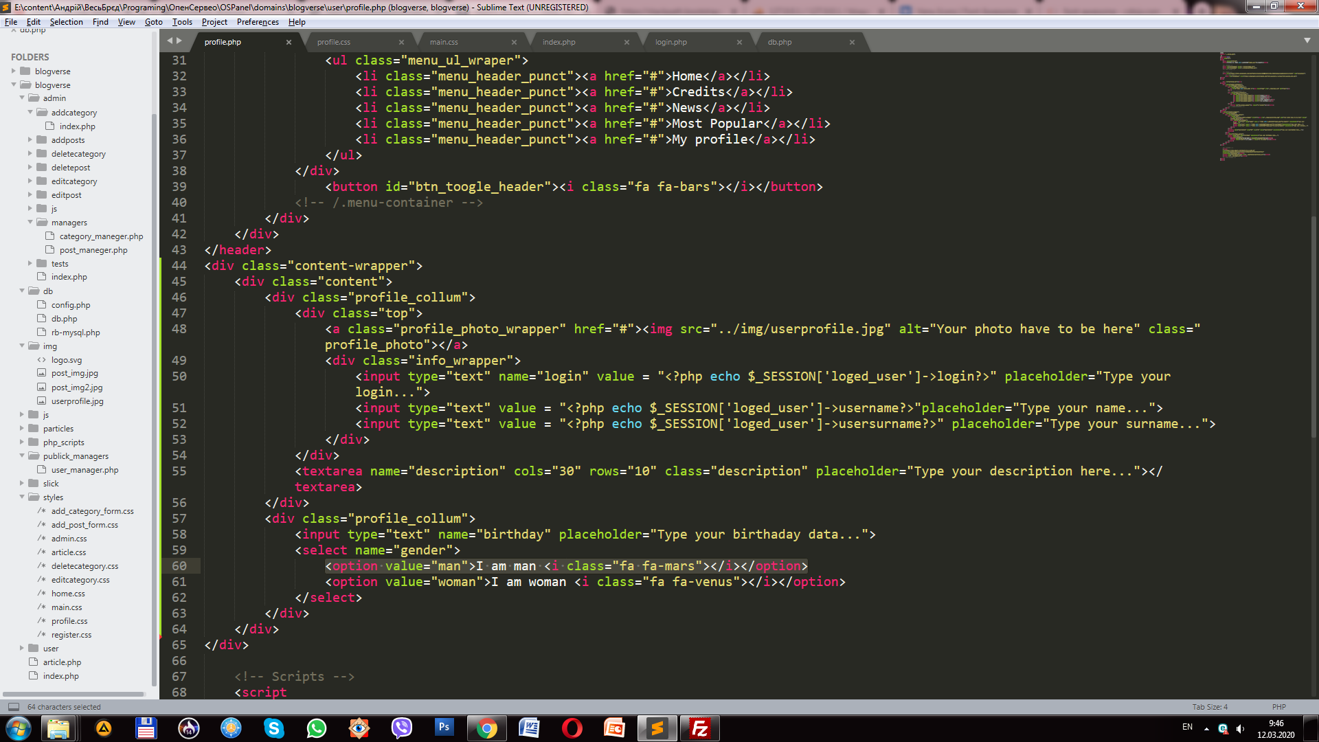Image resolution: width=1319 pixels, height=742 pixels.
Task: Open Skype from taskbar
Action: (273, 728)
